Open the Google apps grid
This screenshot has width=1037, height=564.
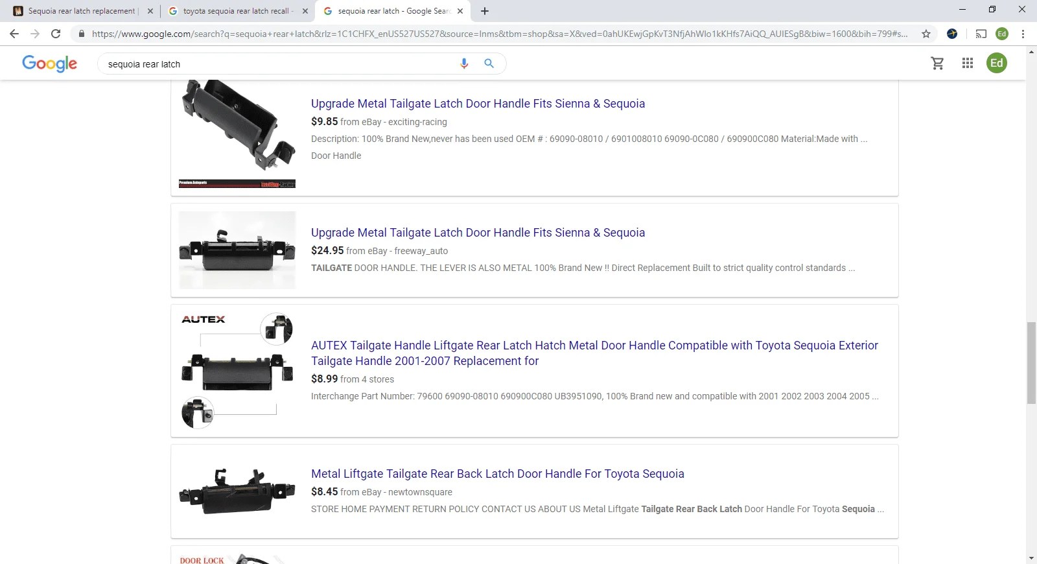pos(968,63)
